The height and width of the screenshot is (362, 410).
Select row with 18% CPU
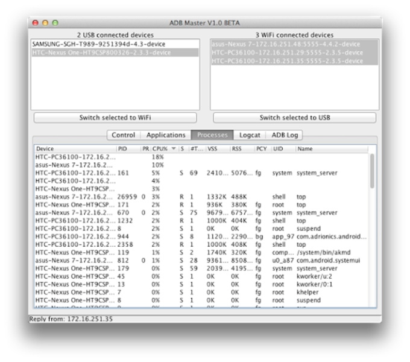point(201,157)
